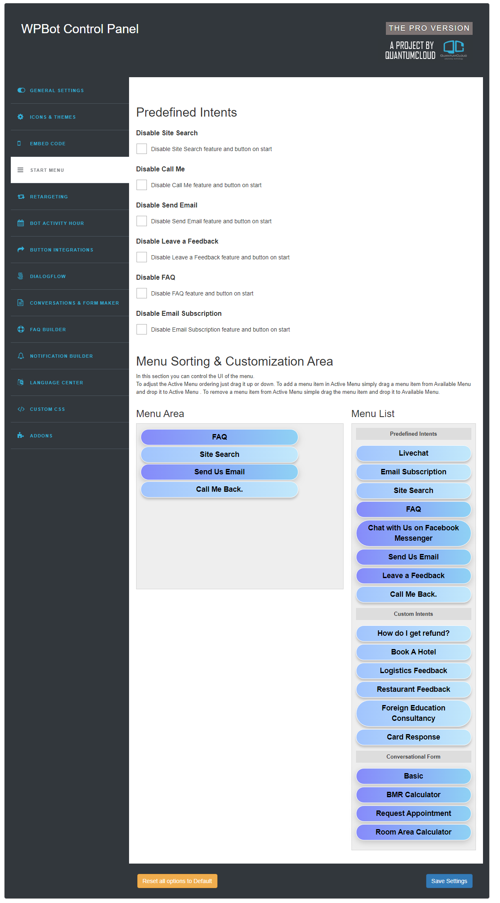
Task: Switch to Icons & Themes tab
Action: pyautogui.click(x=70, y=117)
